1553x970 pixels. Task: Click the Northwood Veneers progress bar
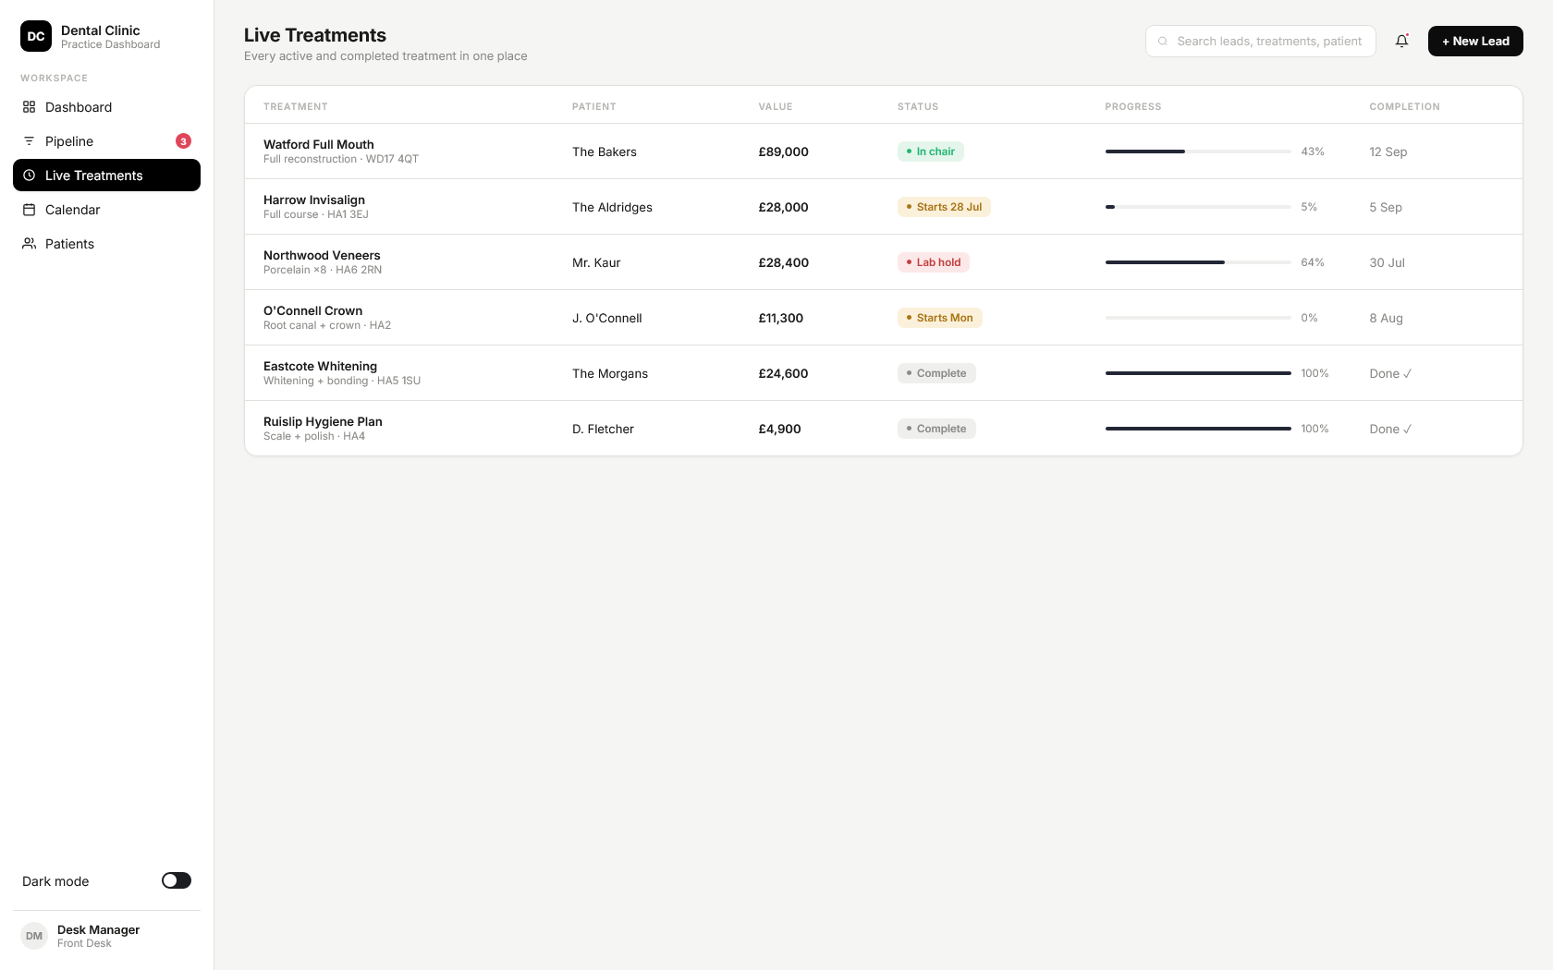(x=1198, y=262)
